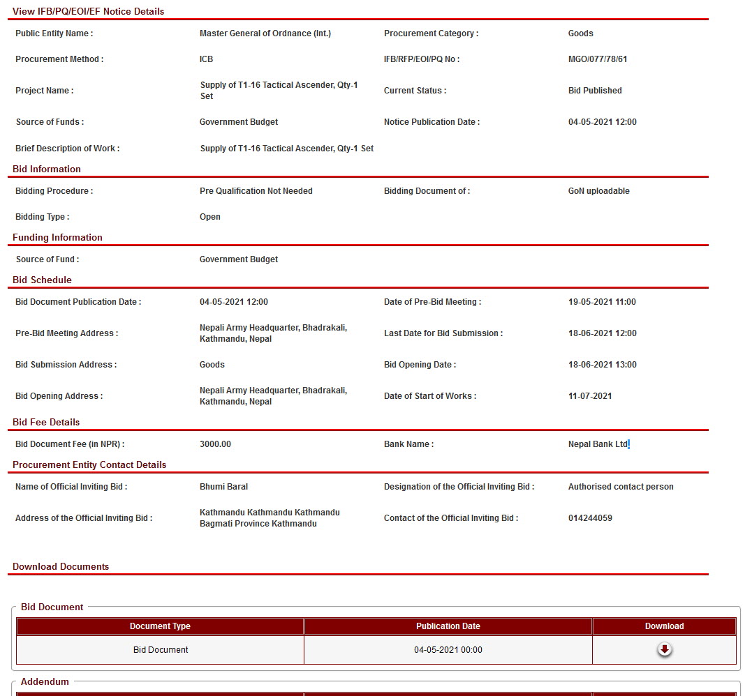Click the 04-05-2021 00:00 publication date cell
752x696 pixels.
coord(448,650)
